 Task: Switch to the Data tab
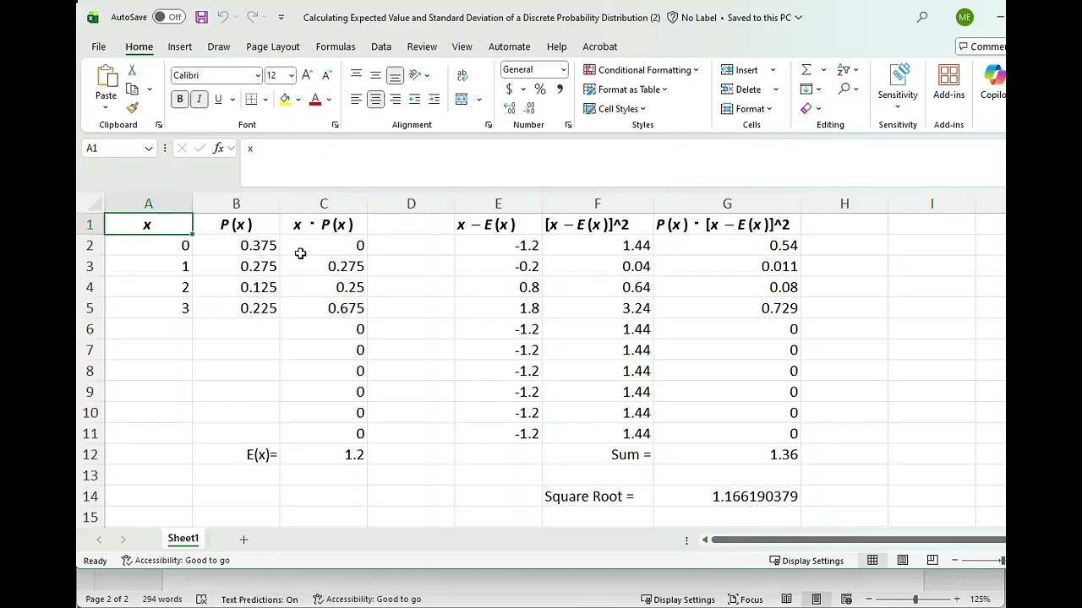(x=381, y=46)
